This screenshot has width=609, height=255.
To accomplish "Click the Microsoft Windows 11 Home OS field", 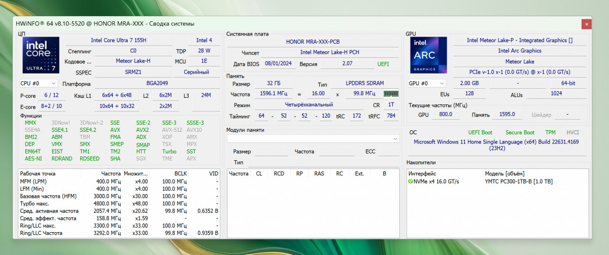I will [498, 146].
